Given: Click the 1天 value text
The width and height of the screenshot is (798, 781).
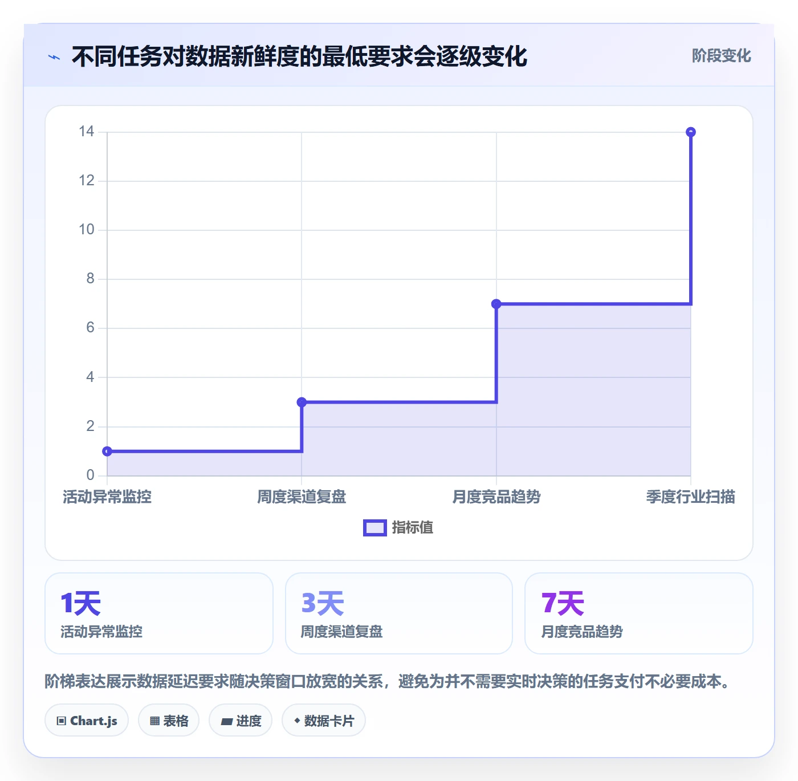Looking at the screenshot, I should click(80, 603).
